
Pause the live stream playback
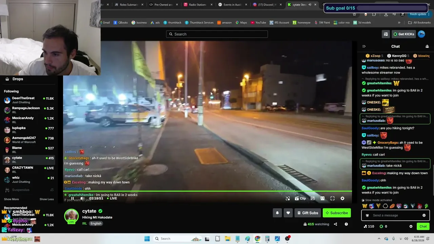pyautogui.click(x=72, y=199)
